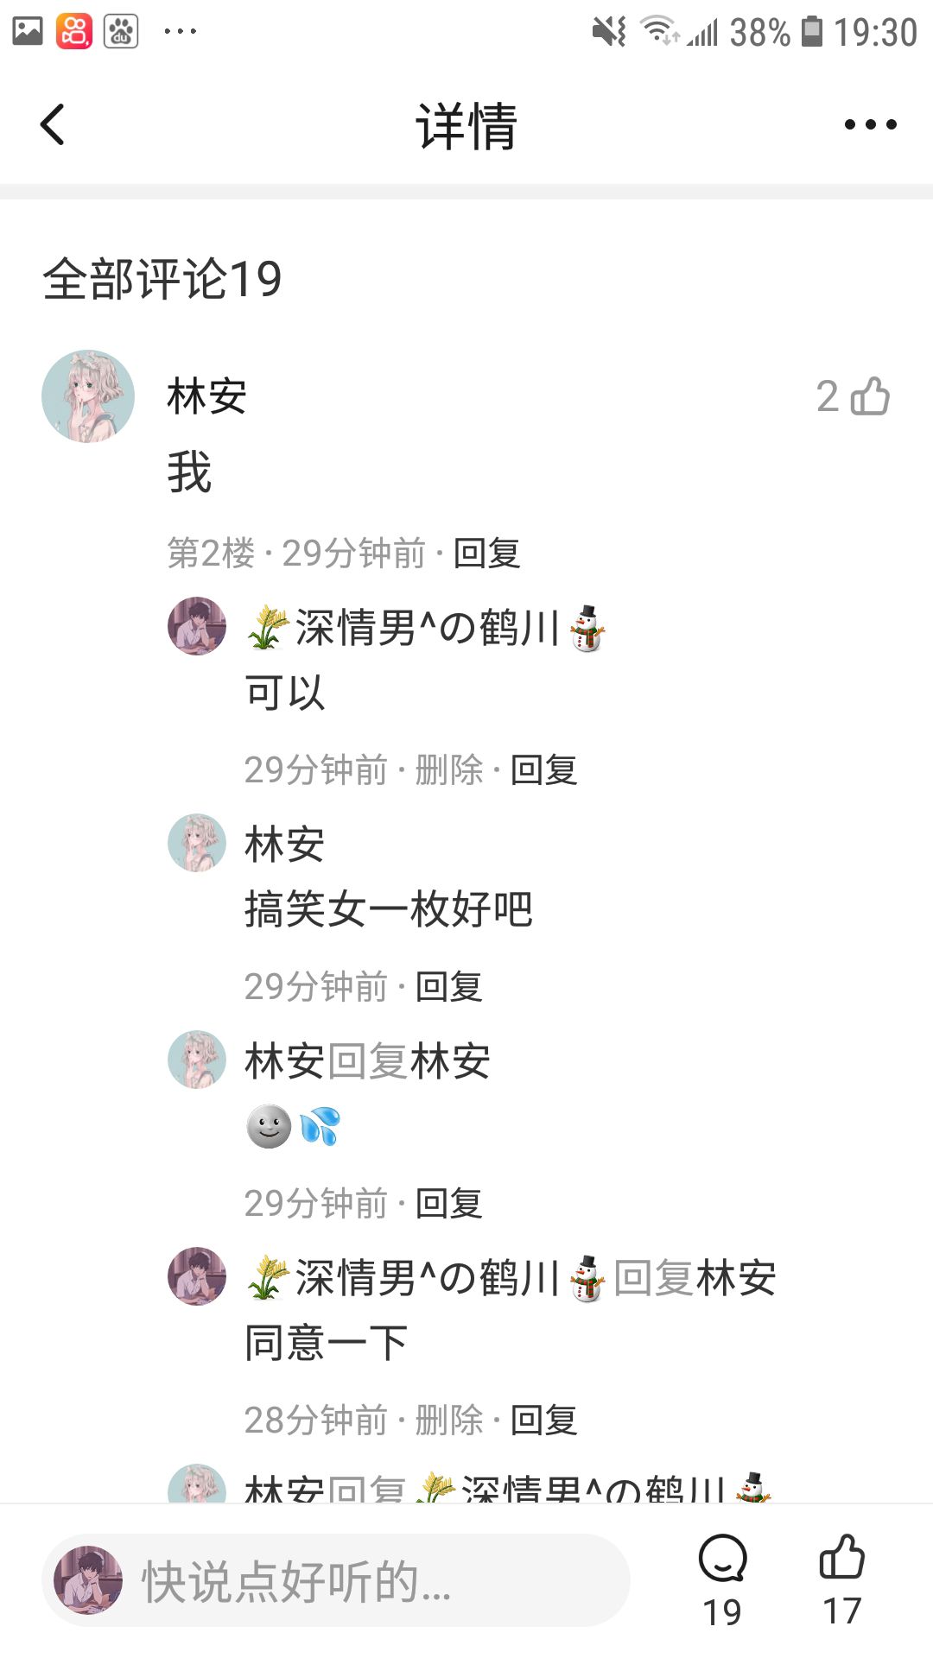Open 林安's avatar on the second-floor comment

(x=88, y=396)
